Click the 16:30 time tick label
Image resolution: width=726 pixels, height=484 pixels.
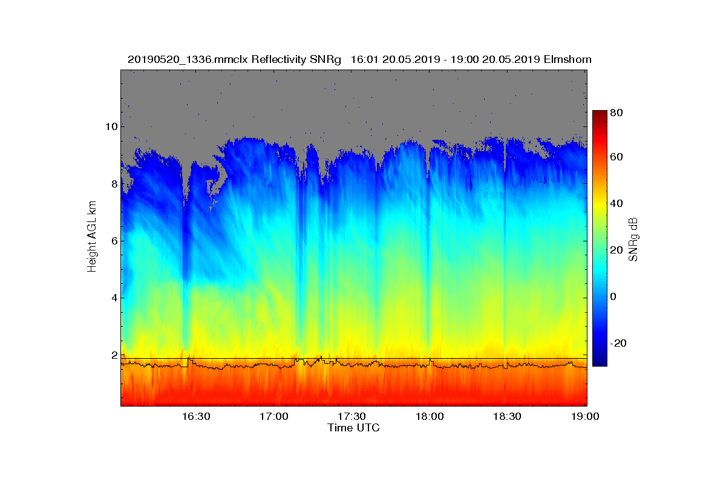(x=195, y=416)
